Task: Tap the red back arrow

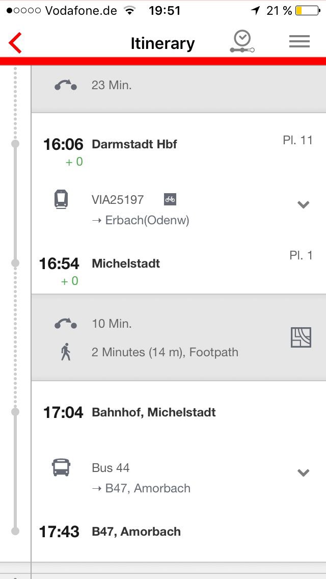Action: tap(16, 43)
